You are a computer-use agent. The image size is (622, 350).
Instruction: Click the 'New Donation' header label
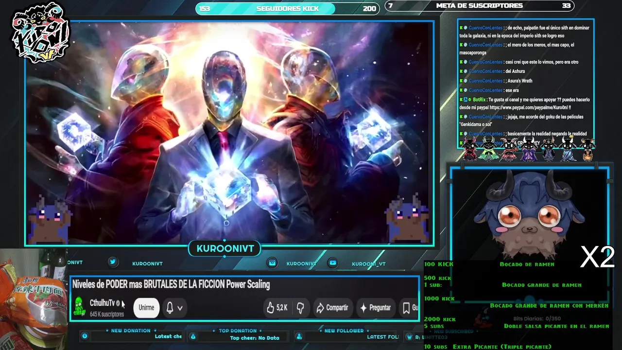131,331
